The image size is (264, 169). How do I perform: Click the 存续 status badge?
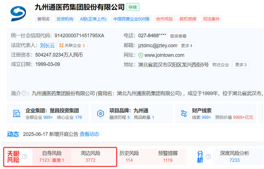[x=133, y=7]
